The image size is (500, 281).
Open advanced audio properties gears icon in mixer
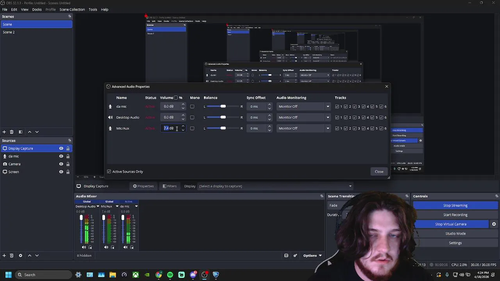click(x=295, y=256)
